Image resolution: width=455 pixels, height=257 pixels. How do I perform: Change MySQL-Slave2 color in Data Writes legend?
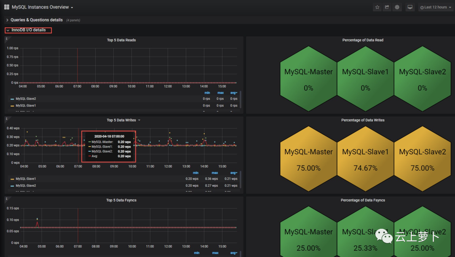pos(12,186)
